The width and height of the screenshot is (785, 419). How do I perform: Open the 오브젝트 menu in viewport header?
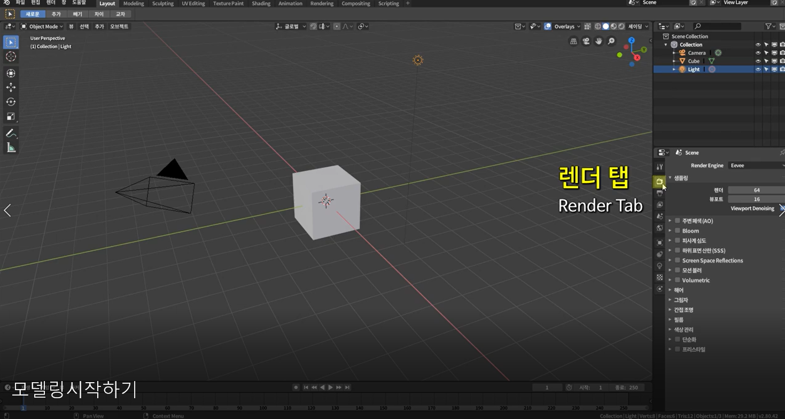point(119,26)
